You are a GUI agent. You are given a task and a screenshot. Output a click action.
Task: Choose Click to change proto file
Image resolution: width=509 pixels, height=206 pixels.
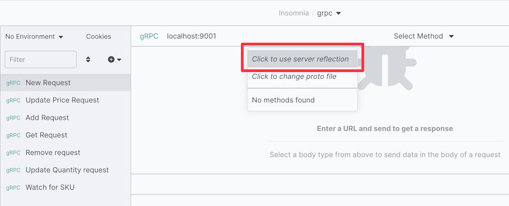point(294,76)
